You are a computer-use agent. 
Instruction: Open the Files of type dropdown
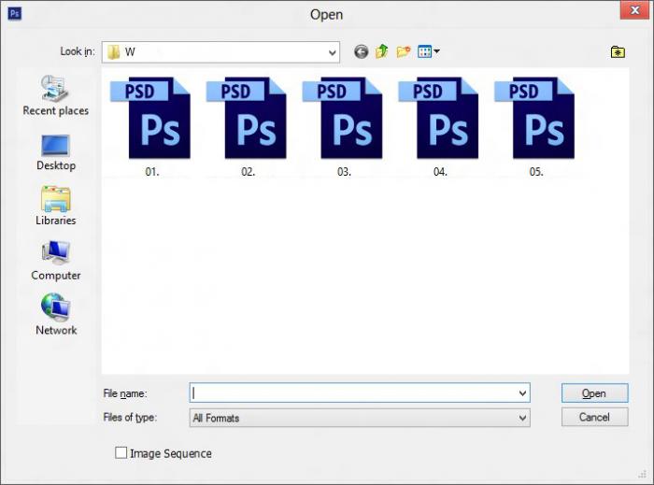click(360, 418)
